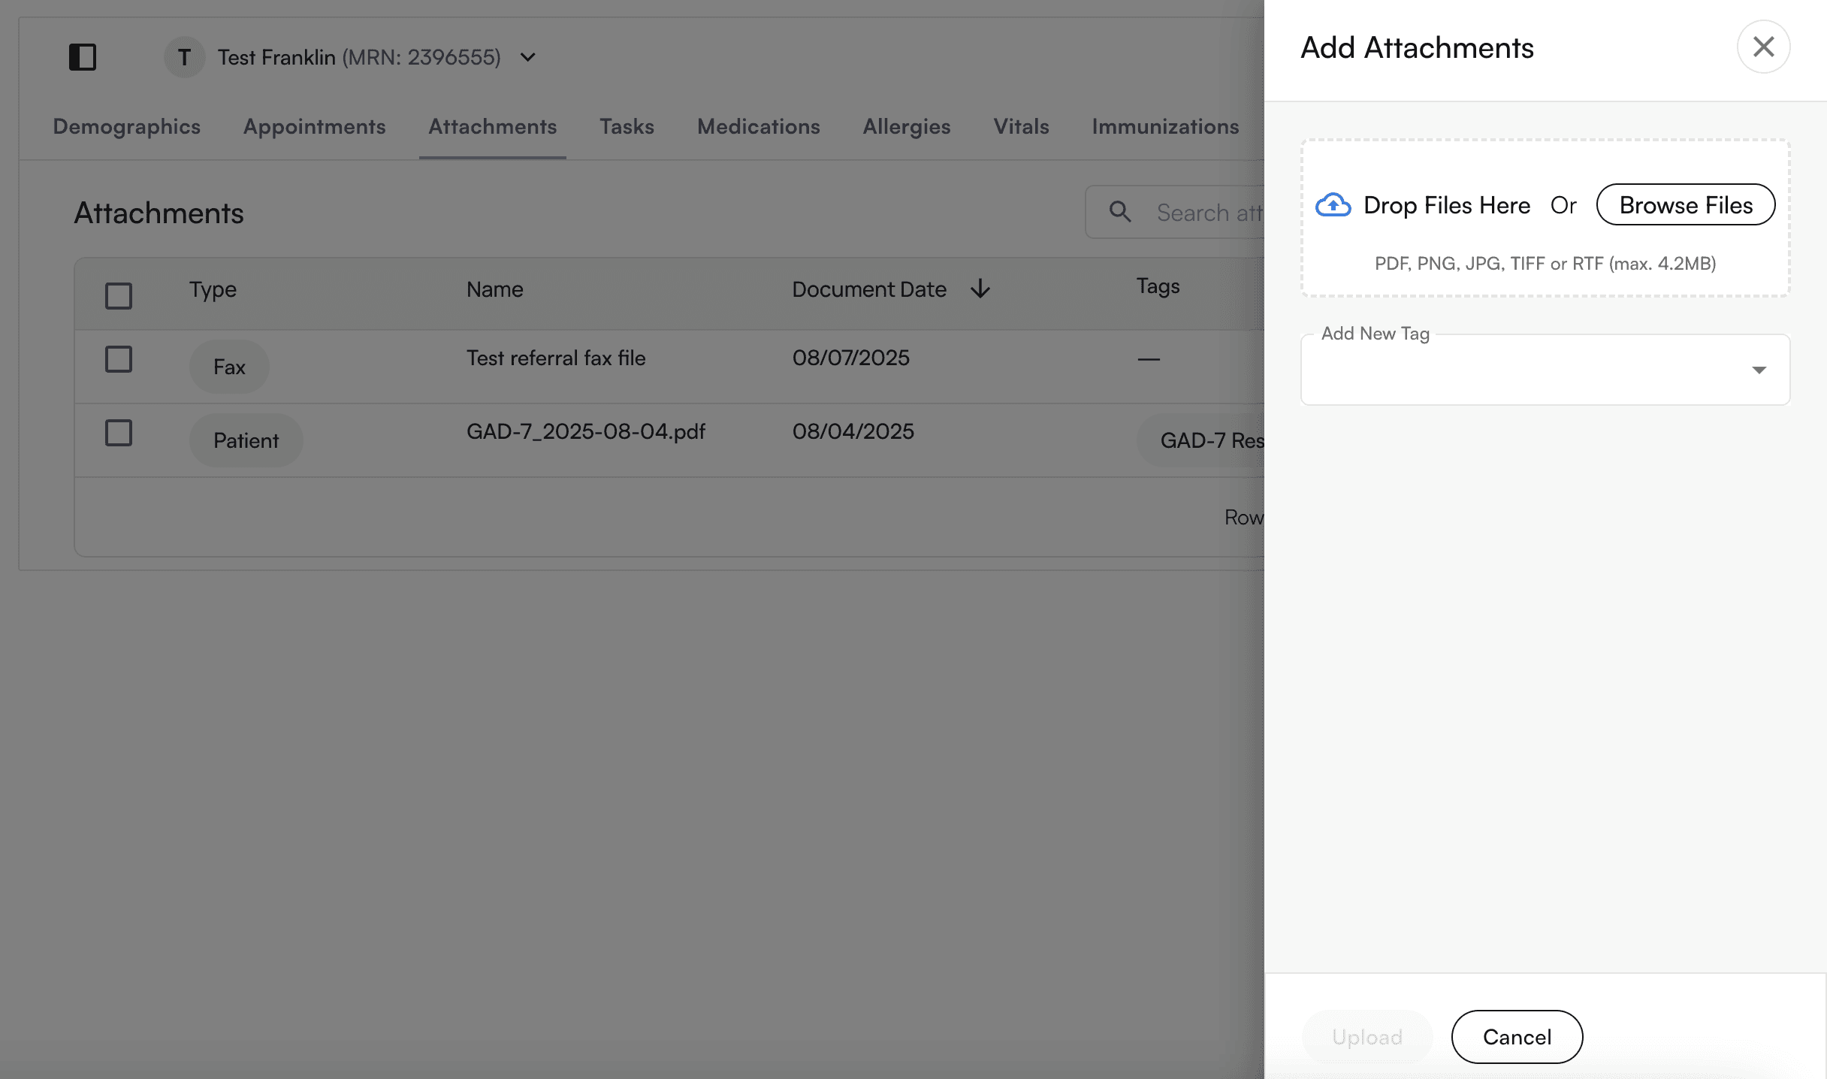Open the Vitals tab

tap(1021, 126)
